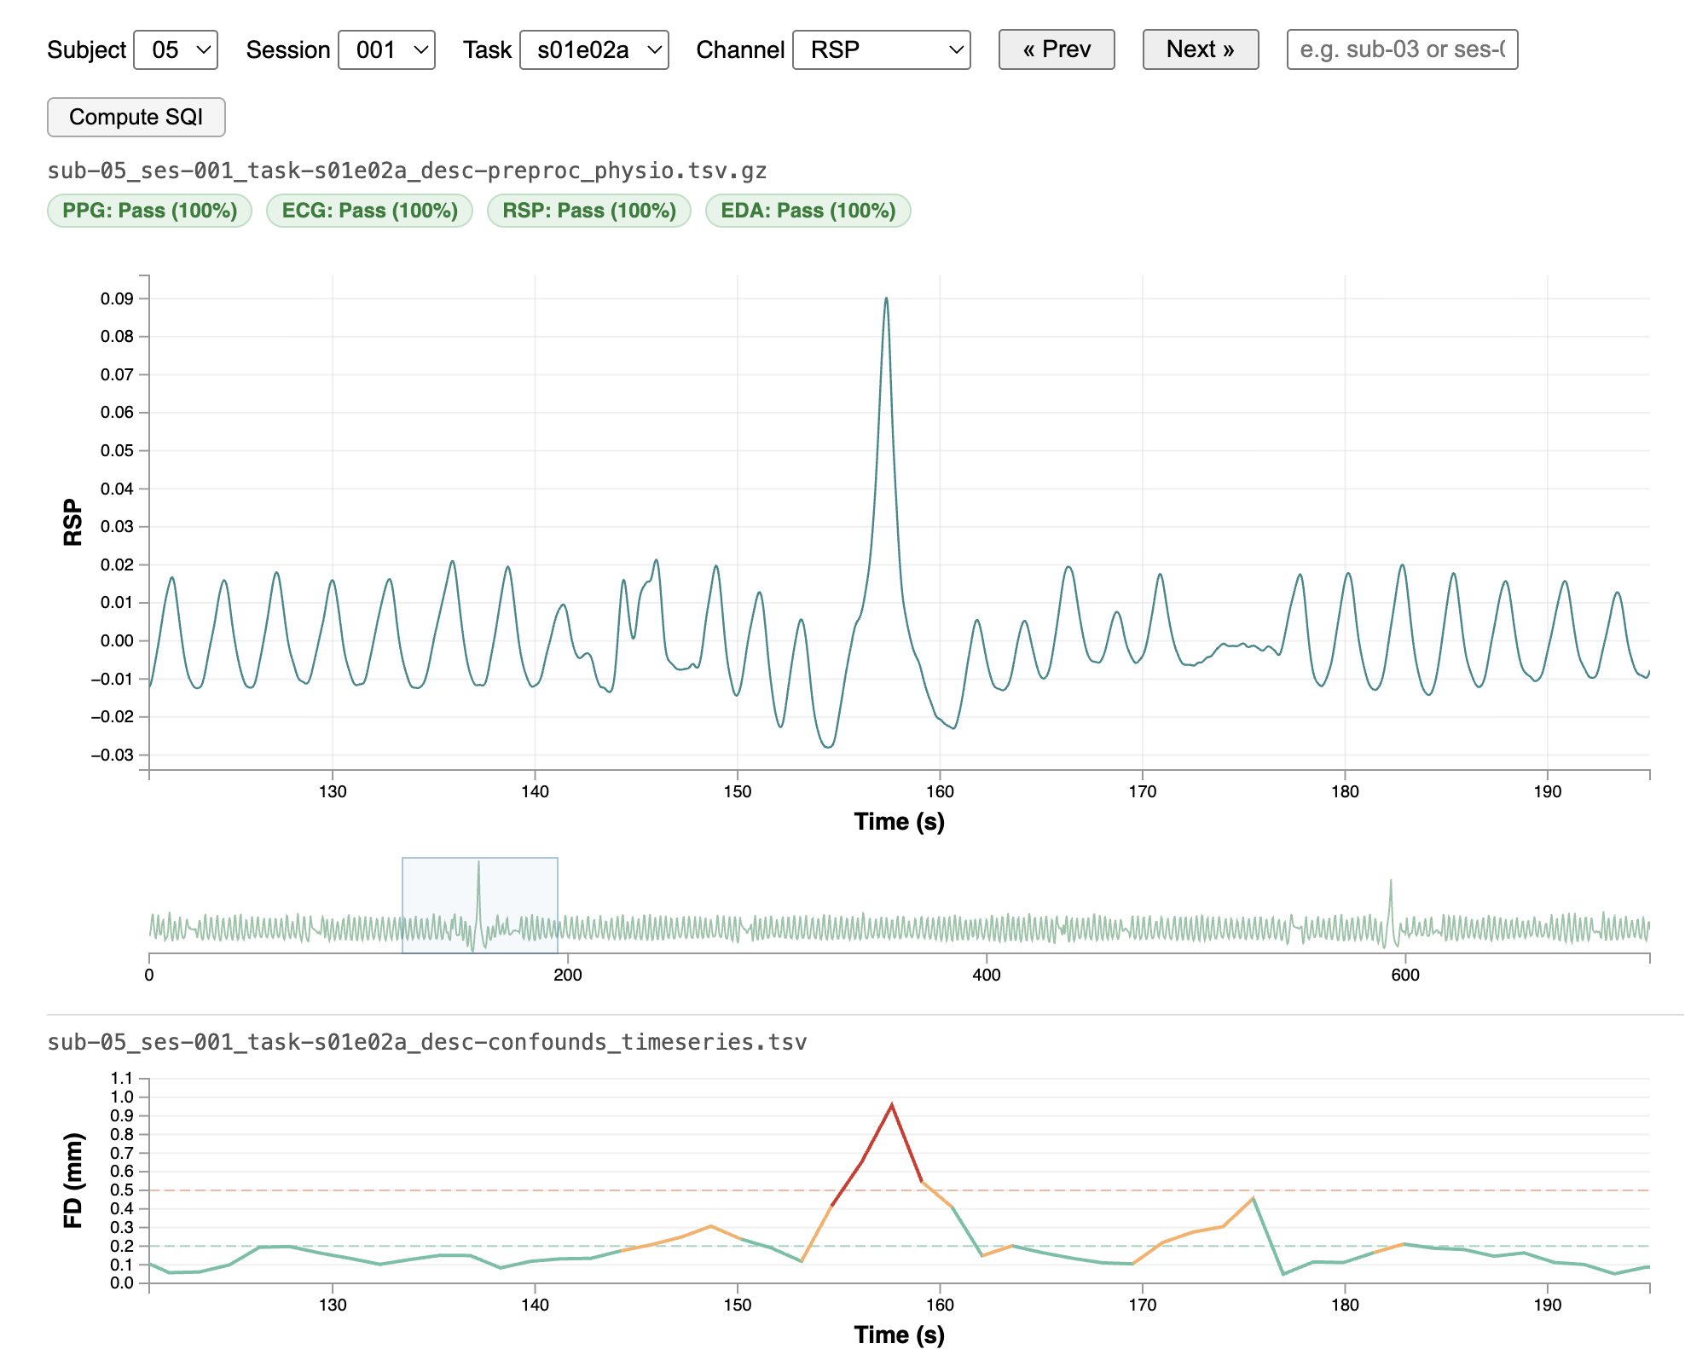Go to the previous recording with Prev
1685x1349 pixels.
pos(1056,49)
